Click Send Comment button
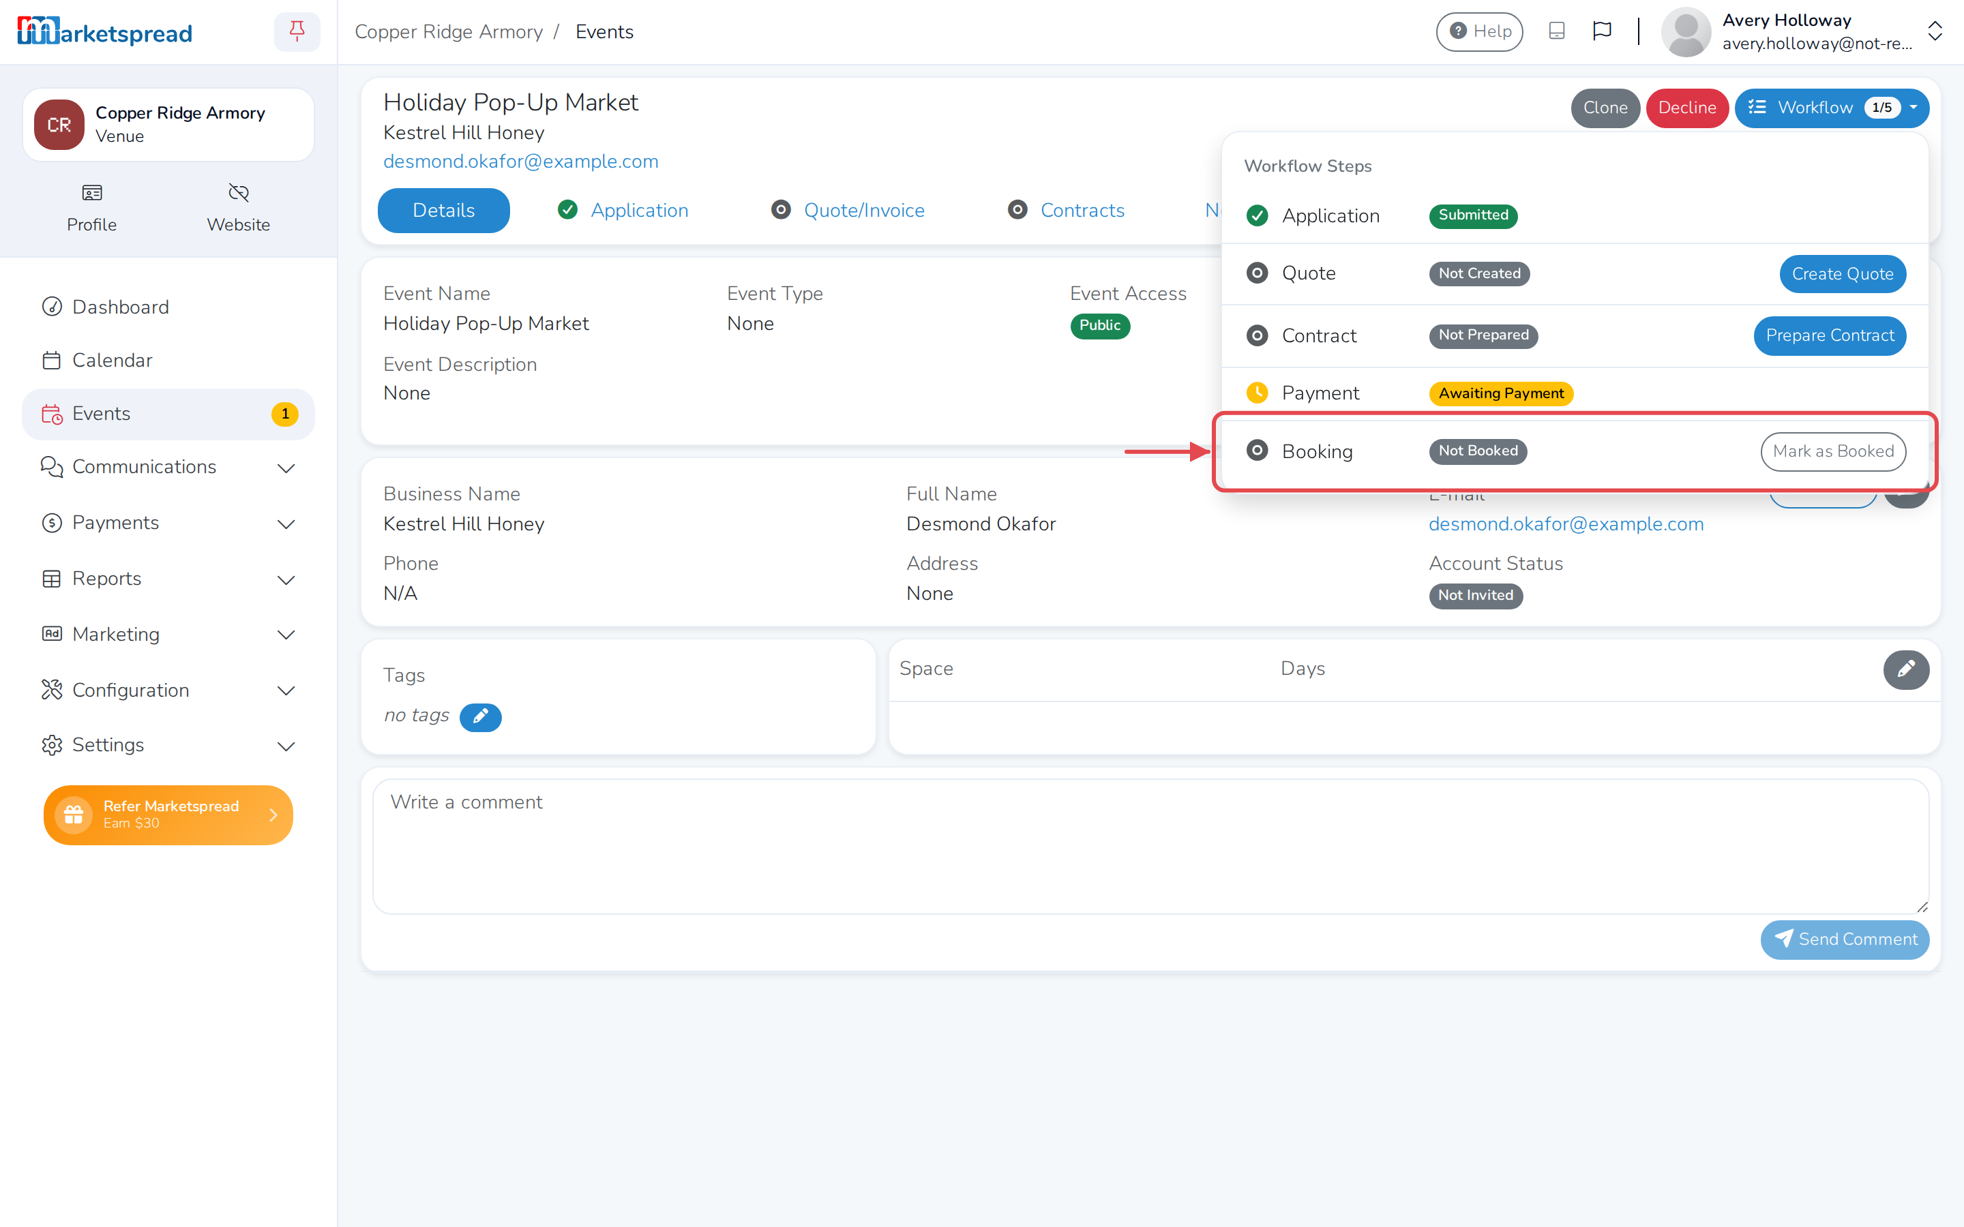The width and height of the screenshot is (1964, 1227). point(1844,939)
